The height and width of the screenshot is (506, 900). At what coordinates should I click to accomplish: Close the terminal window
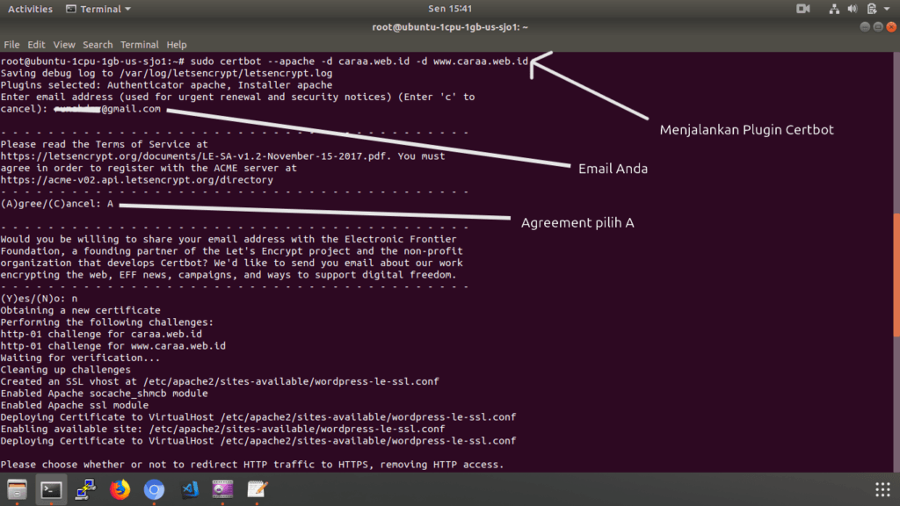891,27
